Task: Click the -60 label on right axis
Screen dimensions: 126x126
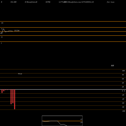Action: 123,103
